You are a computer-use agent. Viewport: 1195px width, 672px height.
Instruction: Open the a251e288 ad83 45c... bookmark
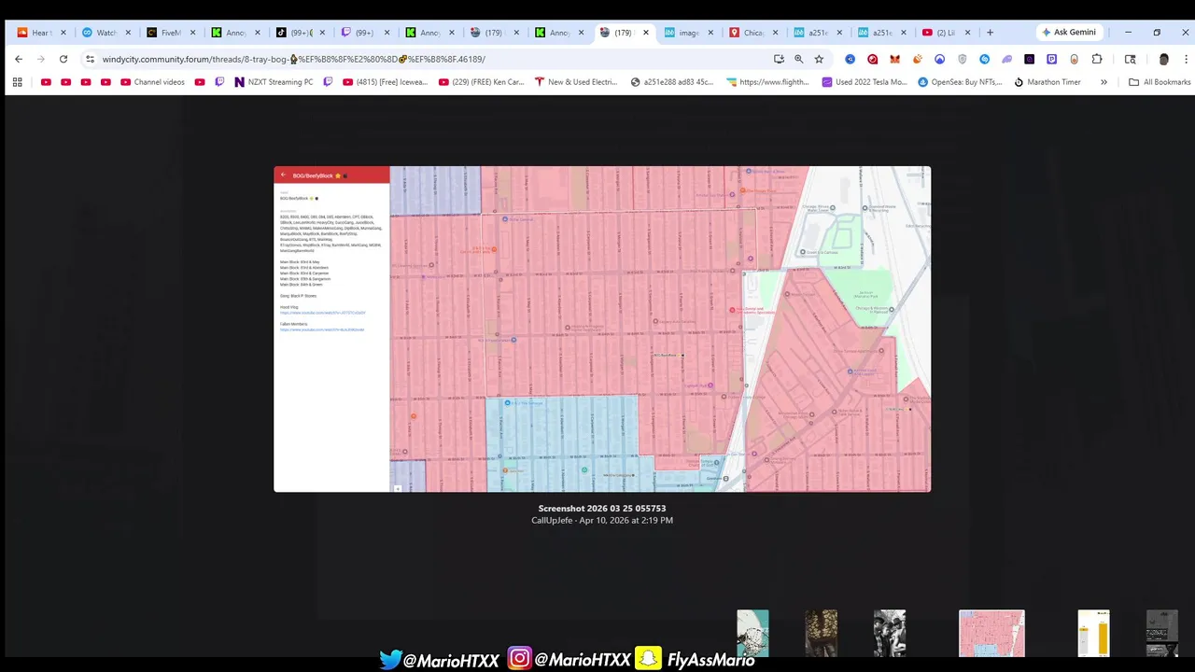click(x=672, y=82)
